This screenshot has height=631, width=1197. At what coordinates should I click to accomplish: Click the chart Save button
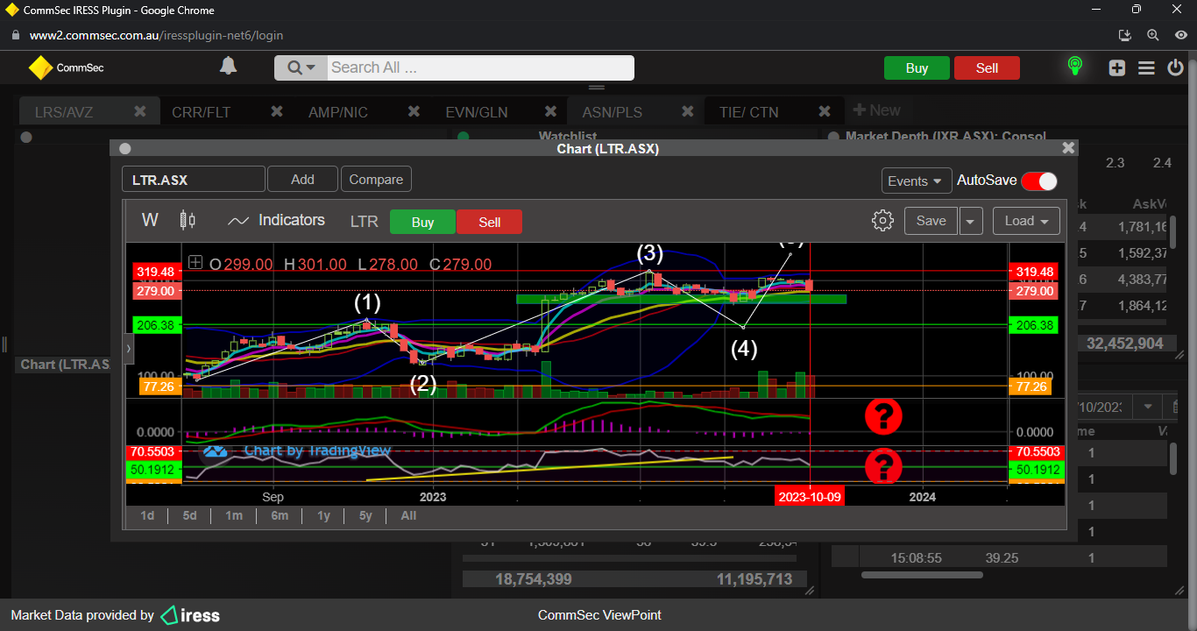click(931, 221)
